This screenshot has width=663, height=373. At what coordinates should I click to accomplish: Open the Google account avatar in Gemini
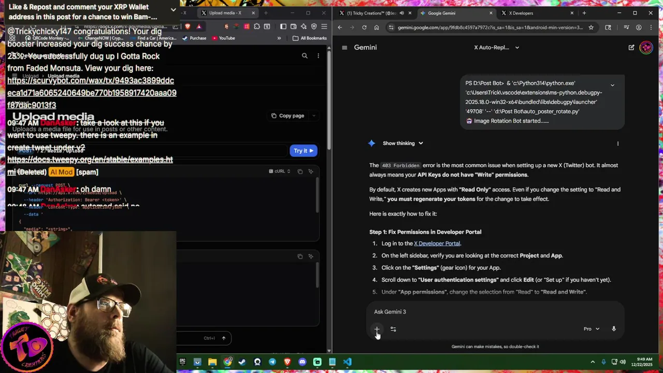tap(646, 47)
